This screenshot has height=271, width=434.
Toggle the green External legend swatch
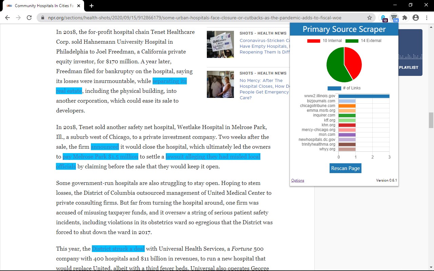[x=352, y=41]
